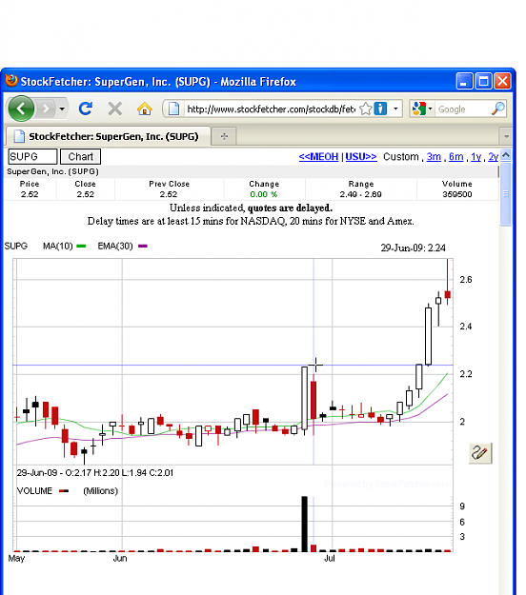Click the vertical scrollbar thumb
The image size is (526, 595).
(506, 194)
